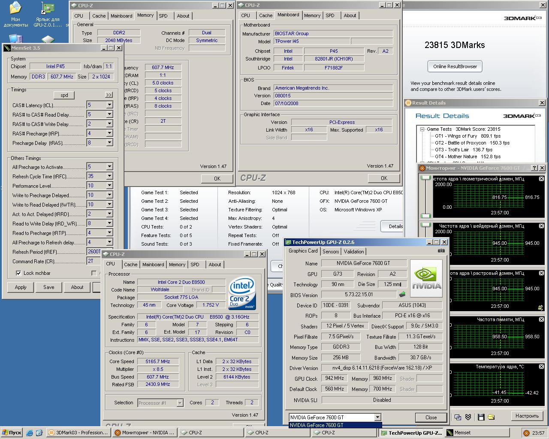Click the spd button in MemSet
Screen dimensions: 549x439
pyautogui.click(x=64, y=95)
